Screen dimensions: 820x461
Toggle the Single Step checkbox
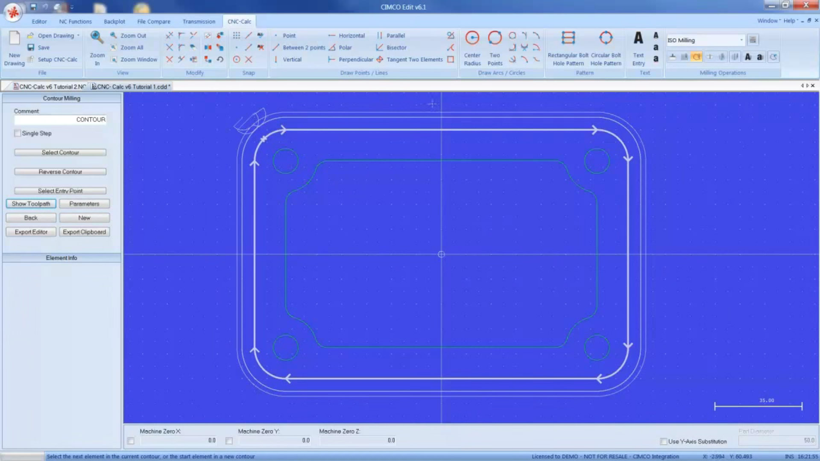(18, 133)
